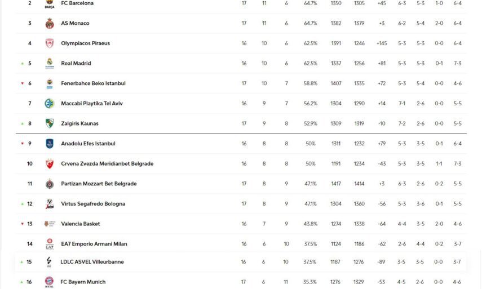
Task: Click the LDLC ASVEL lightning logo
Action: 49,262
